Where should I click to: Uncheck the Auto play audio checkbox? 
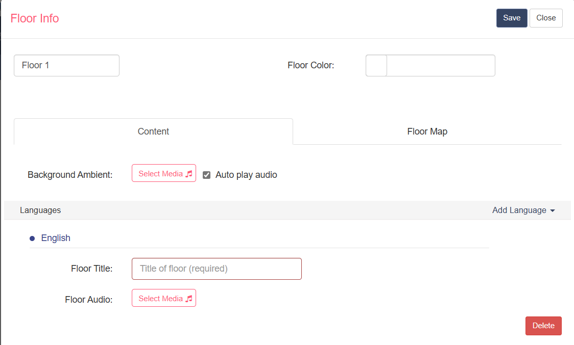[x=207, y=175]
